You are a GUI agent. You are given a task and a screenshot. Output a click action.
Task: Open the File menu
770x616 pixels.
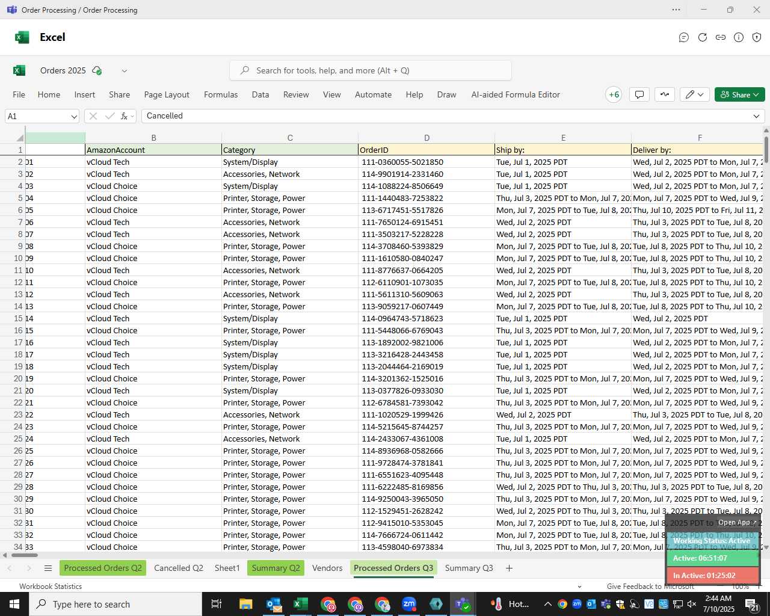coord(19,94)
